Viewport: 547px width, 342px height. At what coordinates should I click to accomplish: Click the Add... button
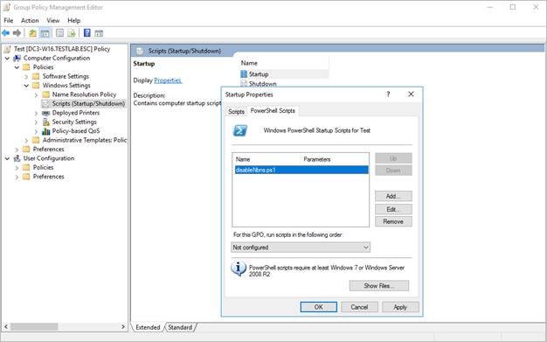[393, 196]
